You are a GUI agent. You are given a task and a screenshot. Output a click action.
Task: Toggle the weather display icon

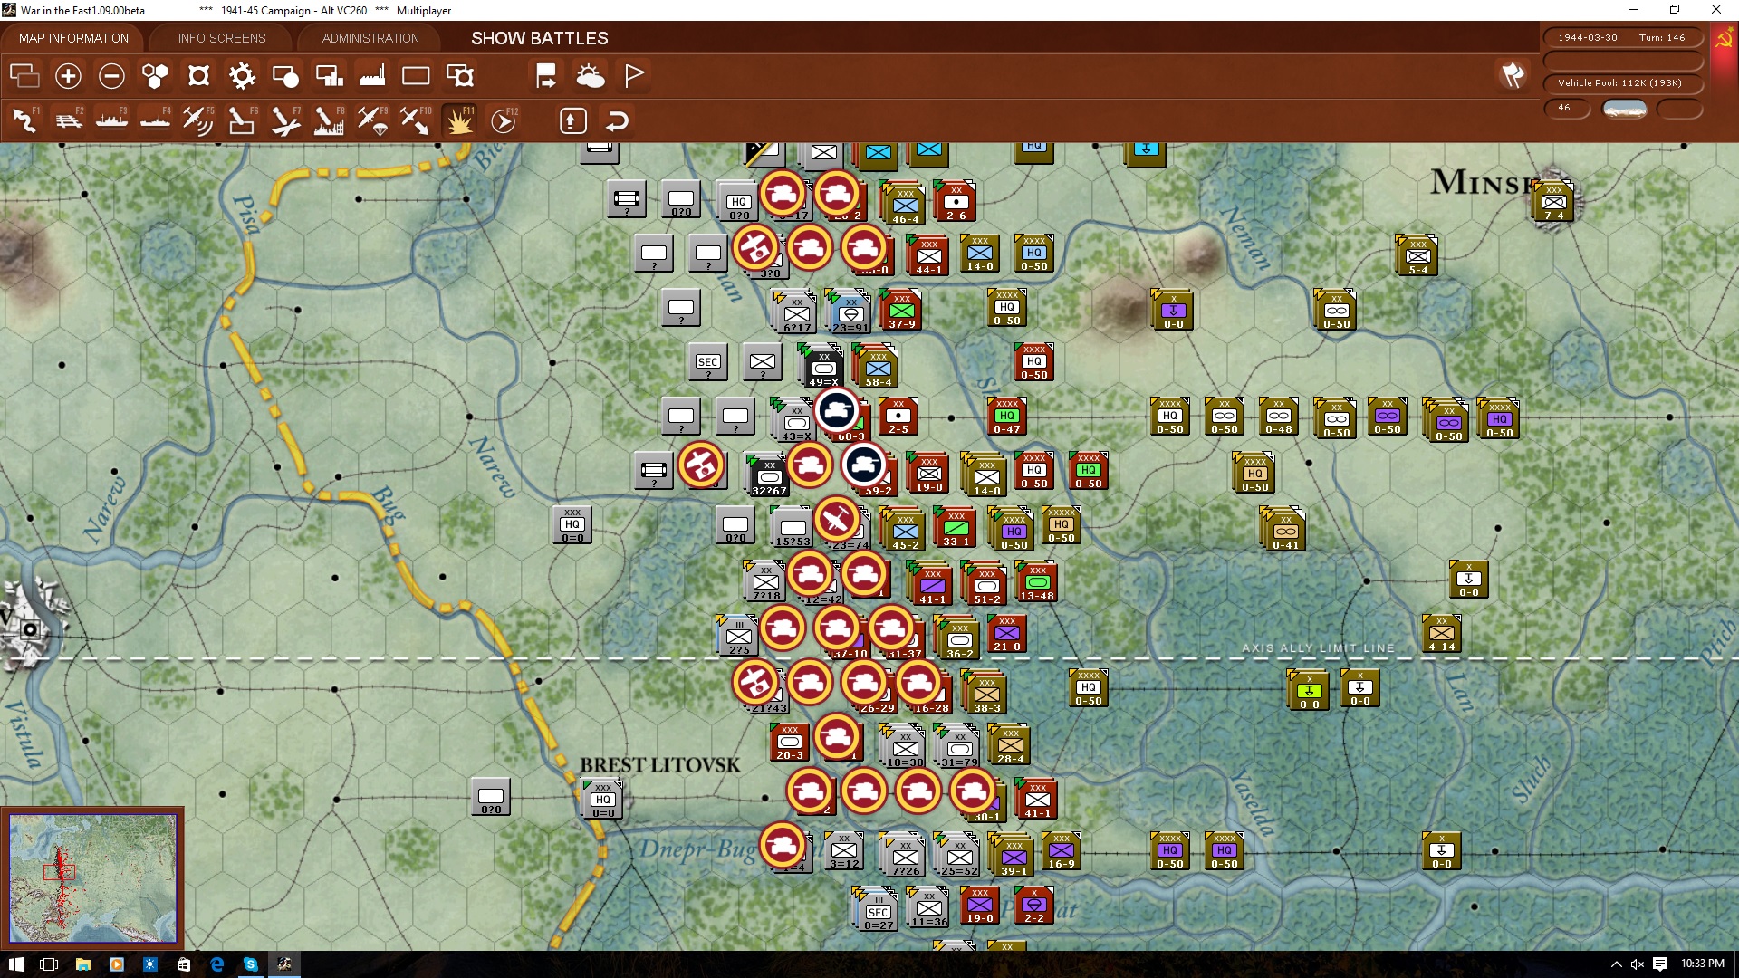[591, 76]
